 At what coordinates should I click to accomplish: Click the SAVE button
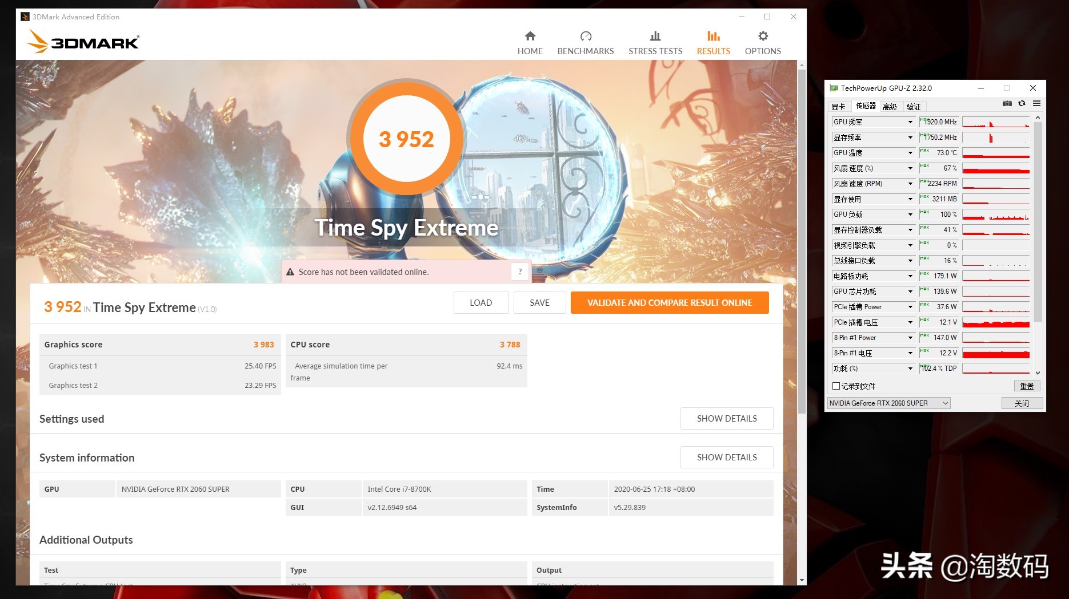[540, 303]
